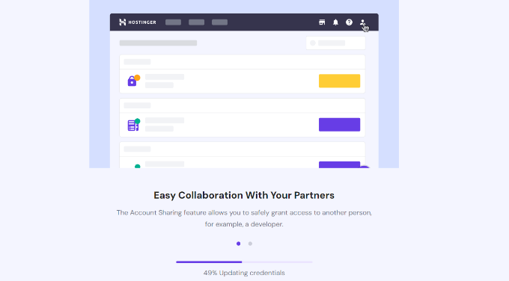The image size is (509, 281).
Task: Click the purple server hosting icon
Action: (132, 126)
